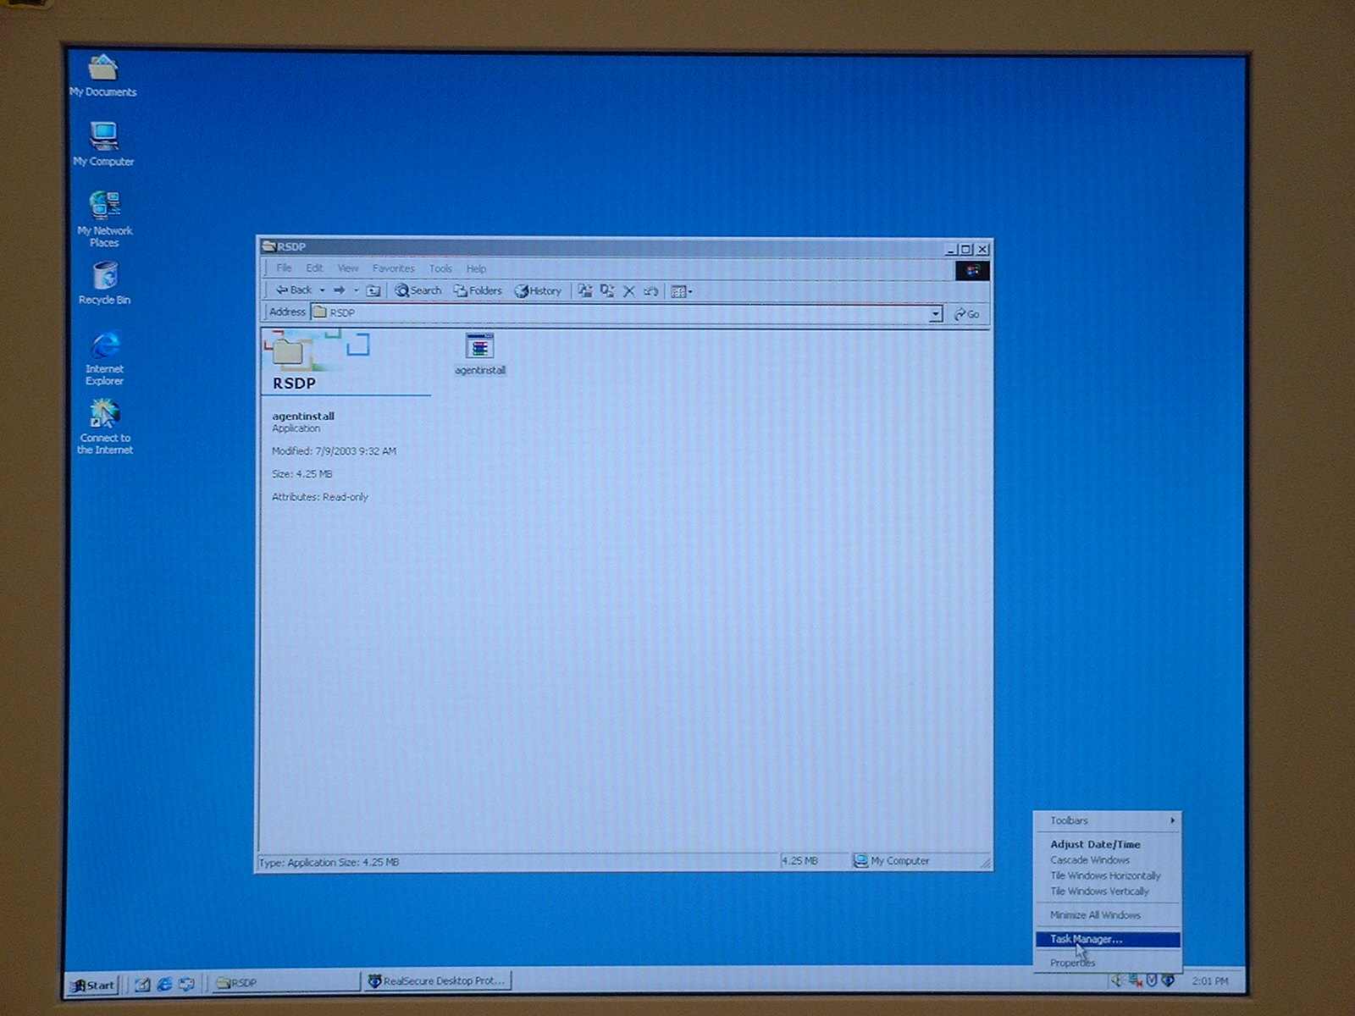Image resolution: width=1355 pixels, height=1016 pixels.
Task: Toggle the Folders pane button
Action: coord(478,290)
